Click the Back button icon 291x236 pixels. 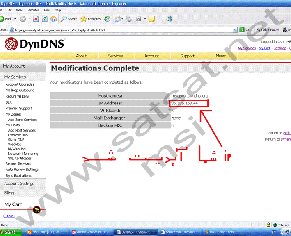pyautogui.click(x=2, y=19)
